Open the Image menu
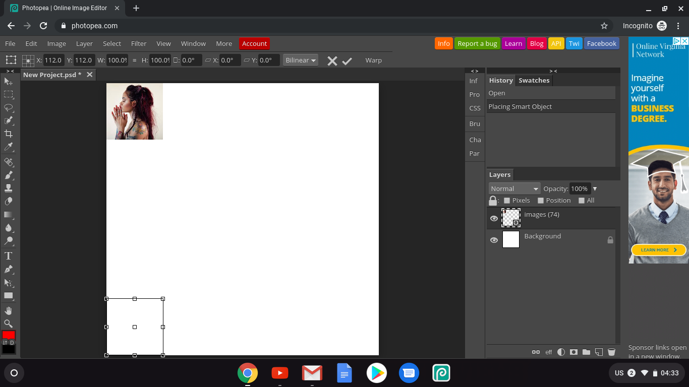689x387 pixels. coord(56,43)
